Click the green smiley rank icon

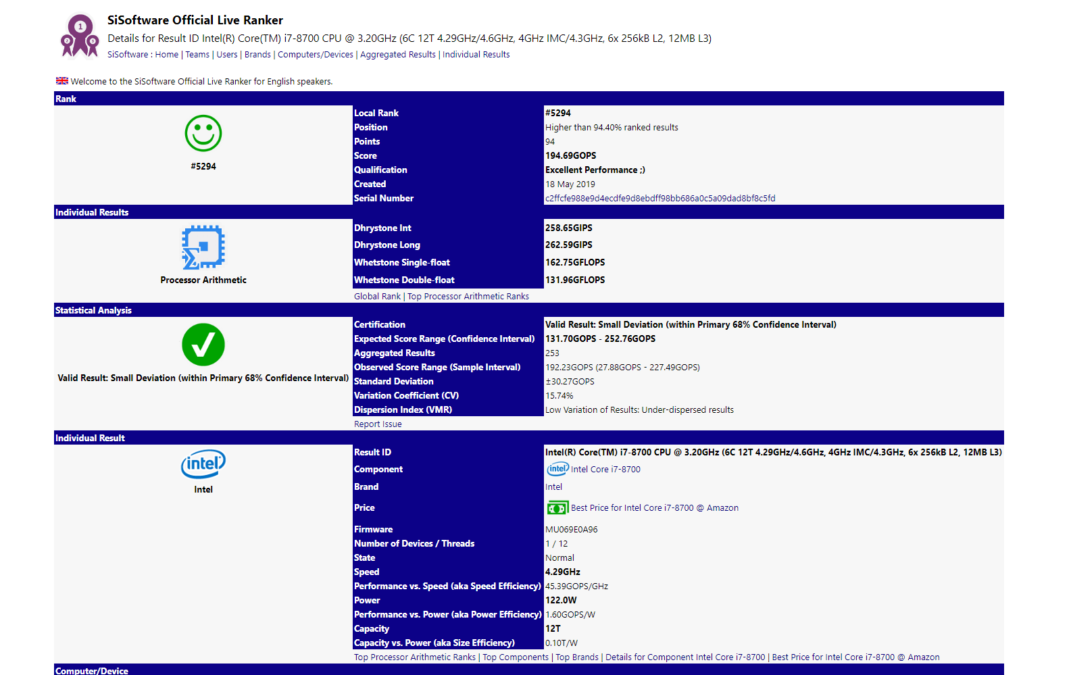pyautogui.click(x=203, y=133)
